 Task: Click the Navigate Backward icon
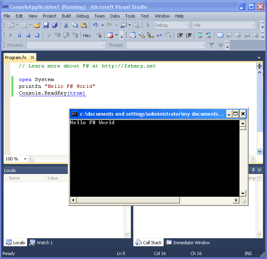123,26
